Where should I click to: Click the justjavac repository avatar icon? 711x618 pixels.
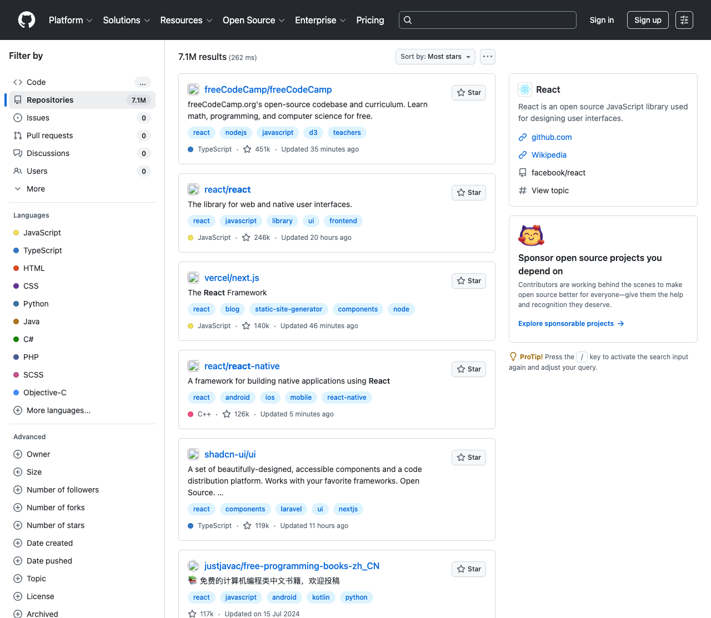(x=193, y=566)
